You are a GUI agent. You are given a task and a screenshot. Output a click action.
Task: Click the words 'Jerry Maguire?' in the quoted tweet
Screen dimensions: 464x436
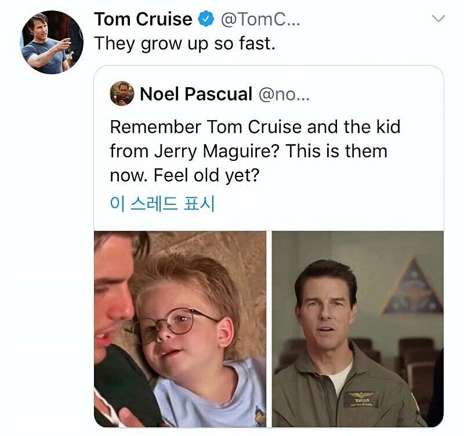217,152
